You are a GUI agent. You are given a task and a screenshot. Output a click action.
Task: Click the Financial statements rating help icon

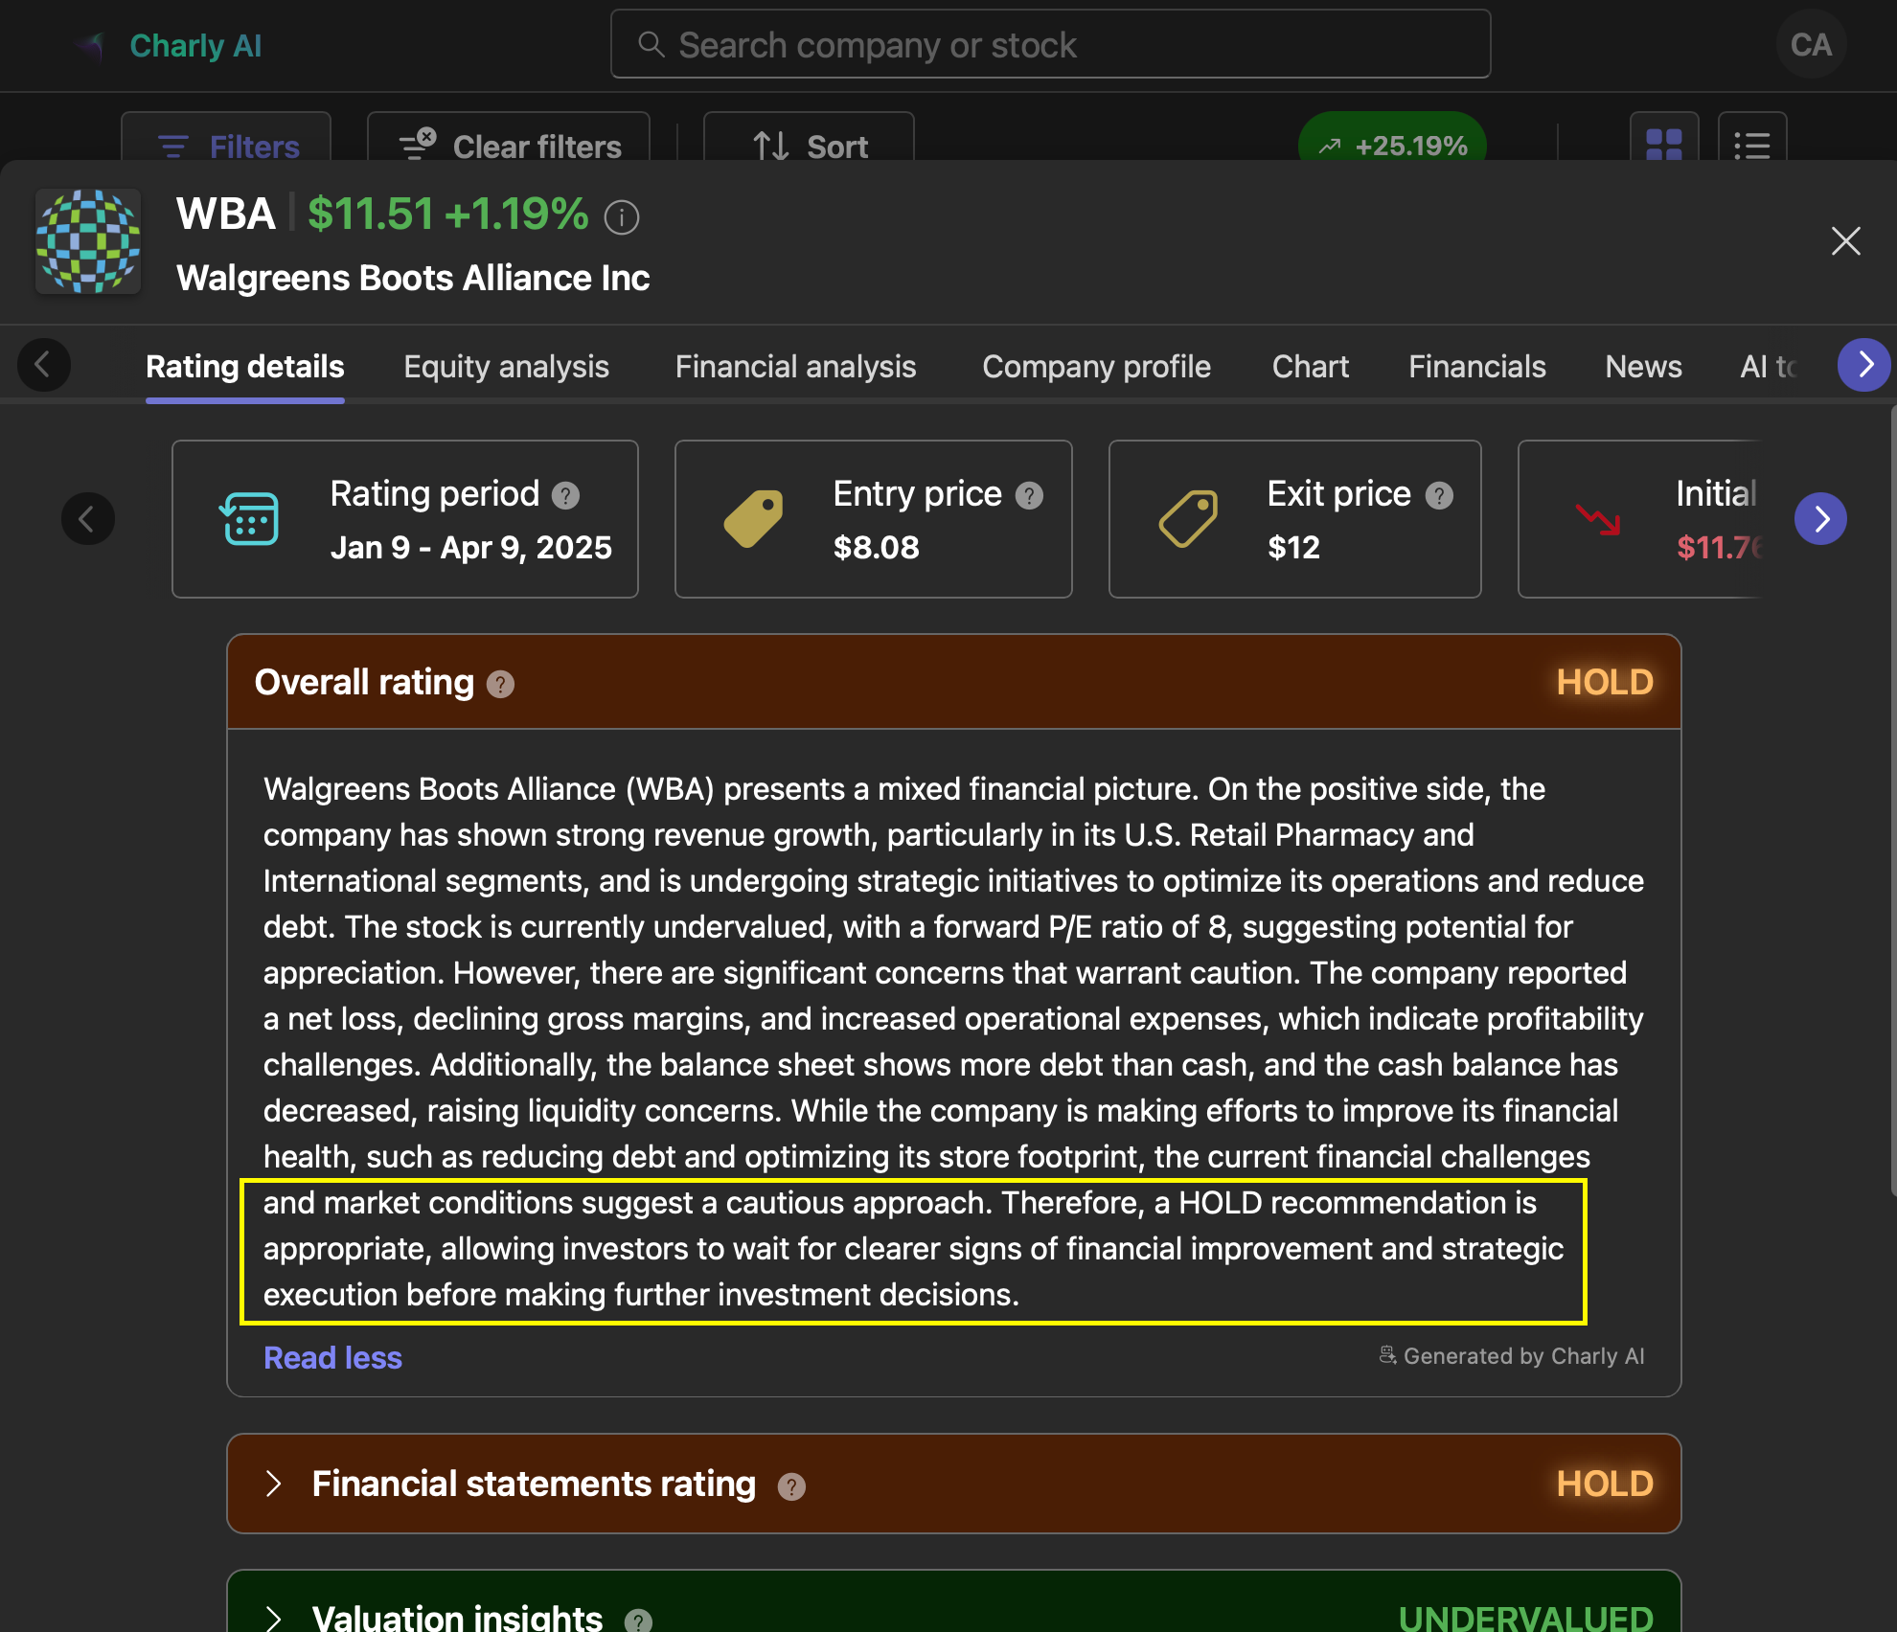click(791, 1486)
